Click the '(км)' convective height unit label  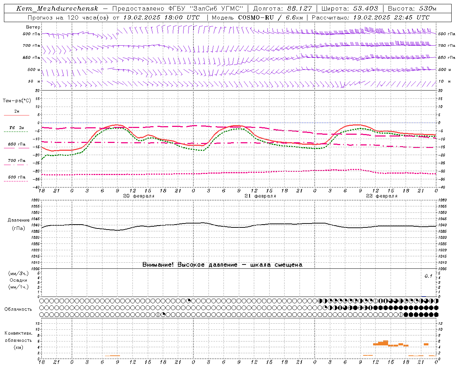coord(18,347)
